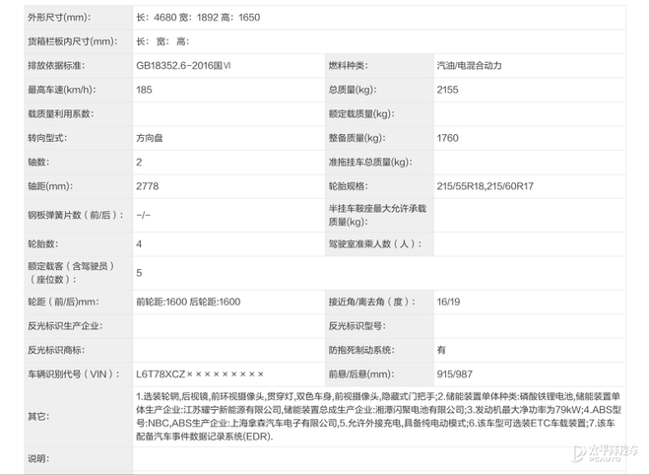Select the tire count value 4
Image resolution: width=650 pixels, height=475 pixels.
[x=139, y=244]
